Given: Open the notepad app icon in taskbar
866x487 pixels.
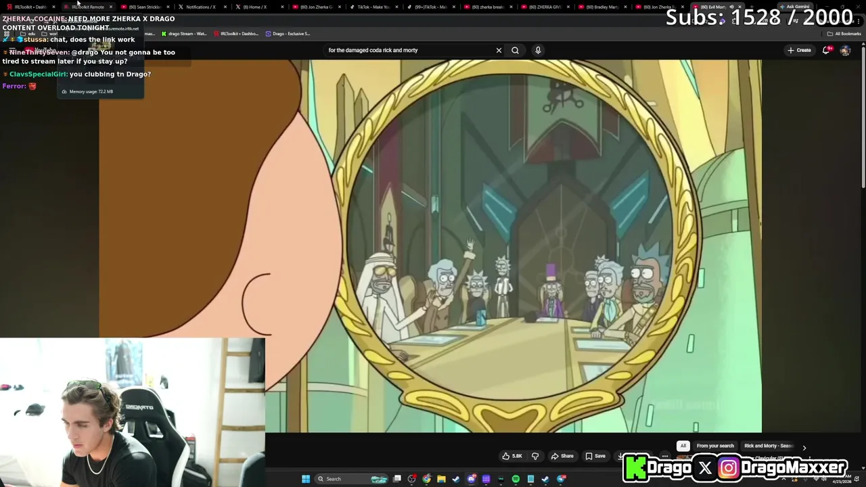Looking at the screenshot, I should click(x=530, y=479).
